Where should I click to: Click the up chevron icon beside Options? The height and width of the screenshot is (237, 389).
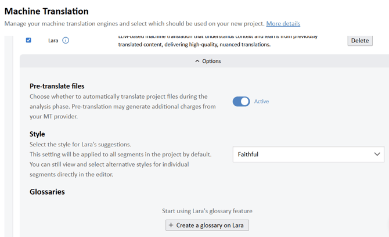click(197, 61)
